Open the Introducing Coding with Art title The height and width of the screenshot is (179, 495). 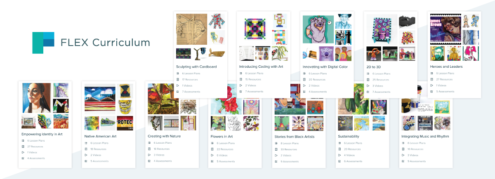(261, 67)
